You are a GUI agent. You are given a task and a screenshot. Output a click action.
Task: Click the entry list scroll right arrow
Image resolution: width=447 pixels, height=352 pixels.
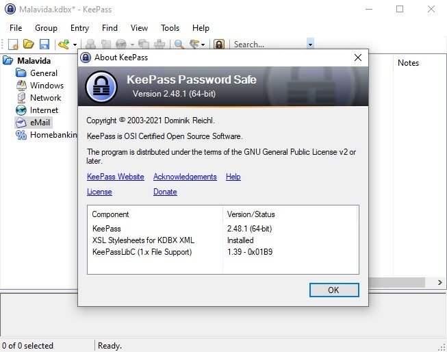440,282
